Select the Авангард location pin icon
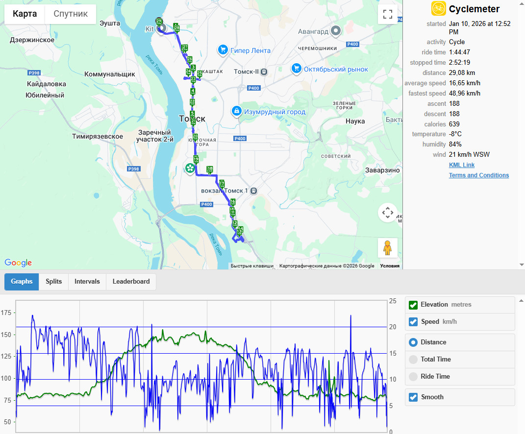This screenshot has width=525, height=434. (x=335, y=31)
